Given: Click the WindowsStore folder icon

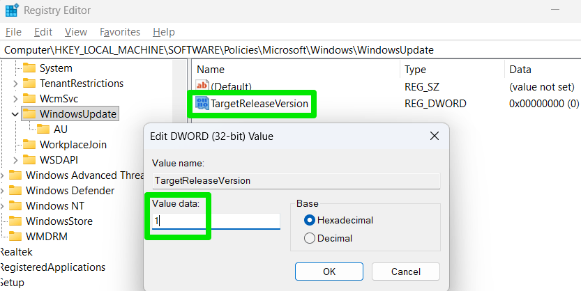Looking at the screenshot, I should pyautogui.click(x=15, y=221).
